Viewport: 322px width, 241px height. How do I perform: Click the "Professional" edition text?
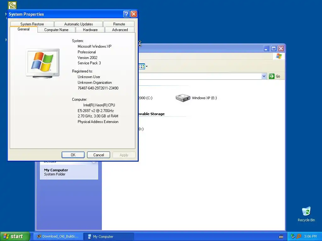87,52
